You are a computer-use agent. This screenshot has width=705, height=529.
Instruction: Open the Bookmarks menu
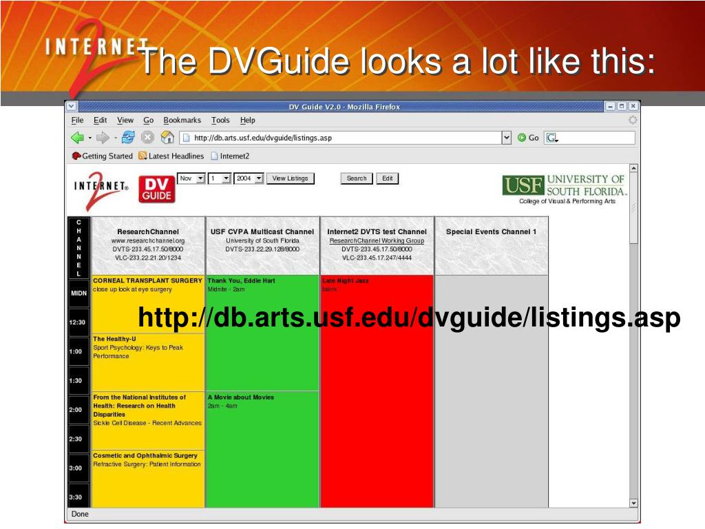point(182,120)
